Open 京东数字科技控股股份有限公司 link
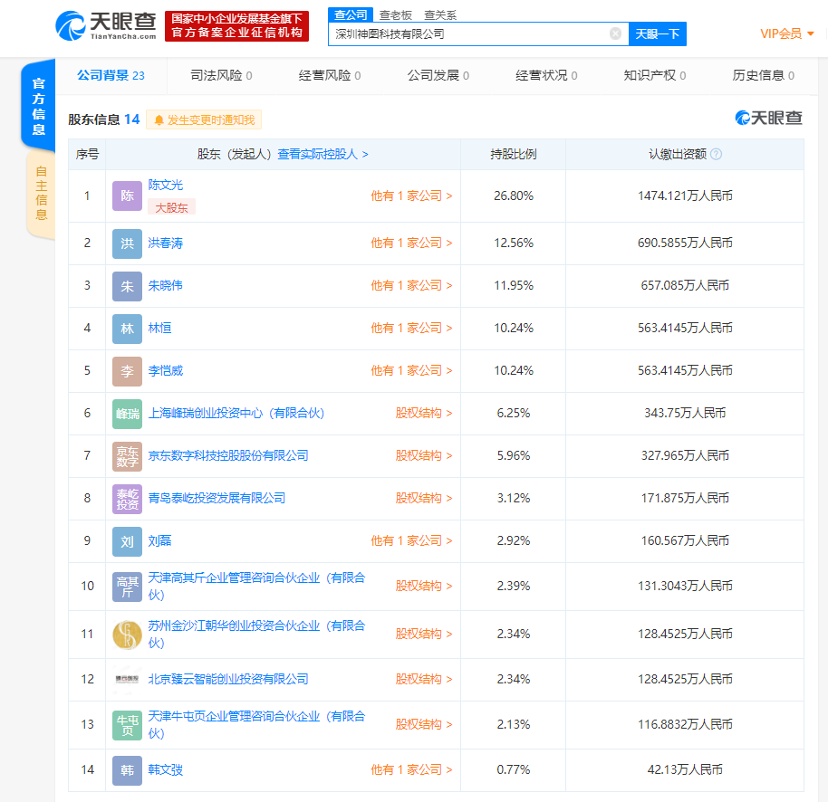Image resolution: width=828 pixels, height=802 pixels. tap(228, 455)
